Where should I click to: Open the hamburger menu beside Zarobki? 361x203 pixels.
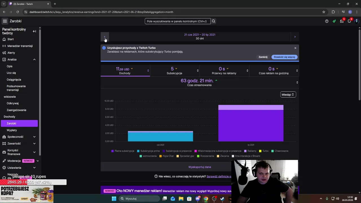(x=5, y=21)
